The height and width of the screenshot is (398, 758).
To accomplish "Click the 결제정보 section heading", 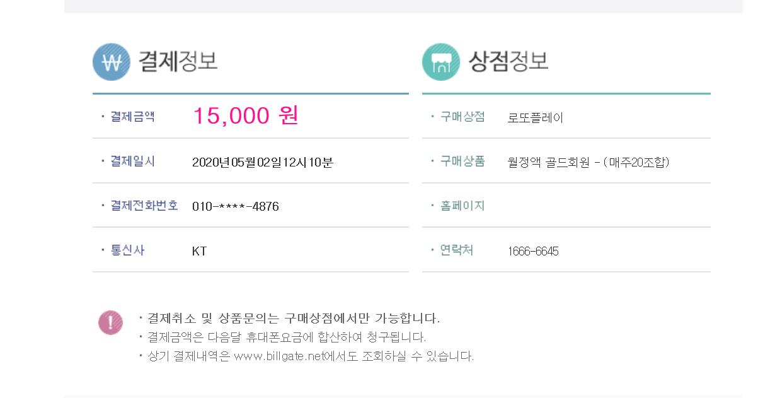I will (x=178, y=61).
